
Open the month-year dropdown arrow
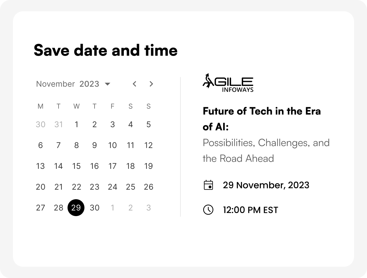coord(108,84)
